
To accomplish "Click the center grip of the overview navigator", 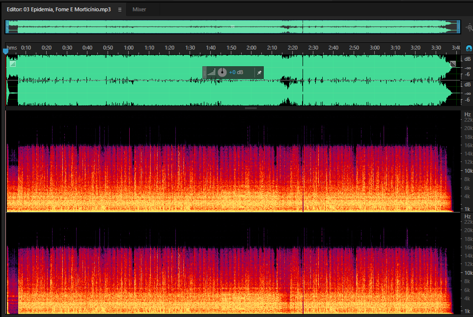I will (x=233, y=26).
